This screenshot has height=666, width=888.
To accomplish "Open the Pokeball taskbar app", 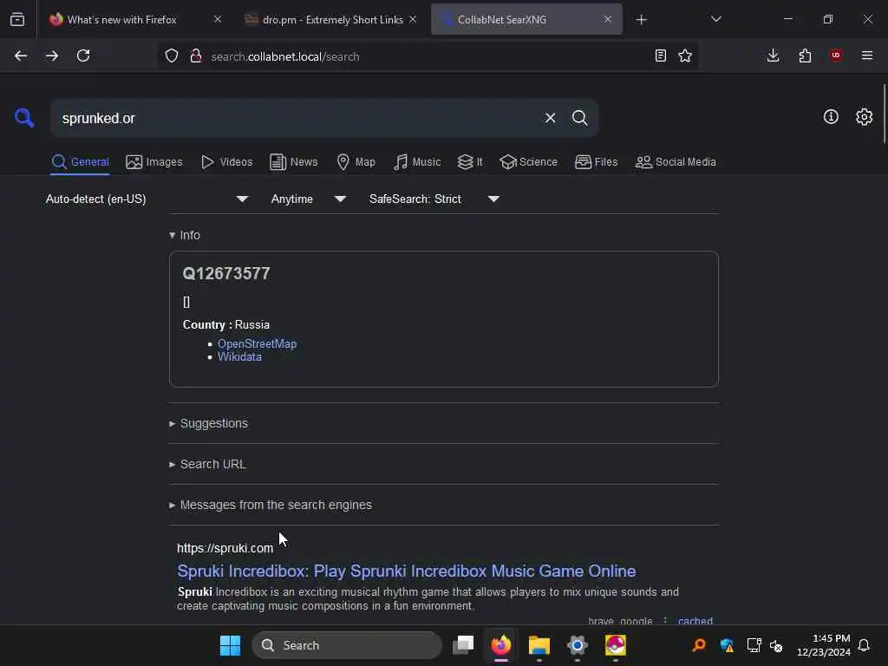I will (x=615, y=645).
